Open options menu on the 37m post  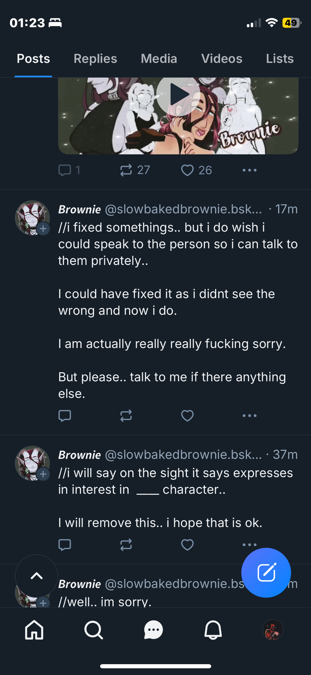tap(249, 544)
